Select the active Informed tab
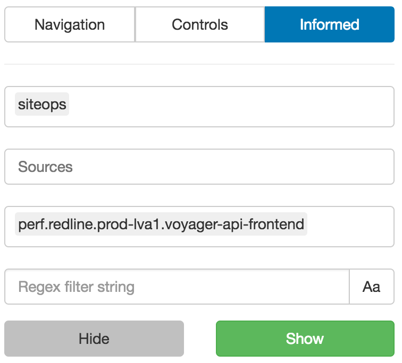 [329, 24]
